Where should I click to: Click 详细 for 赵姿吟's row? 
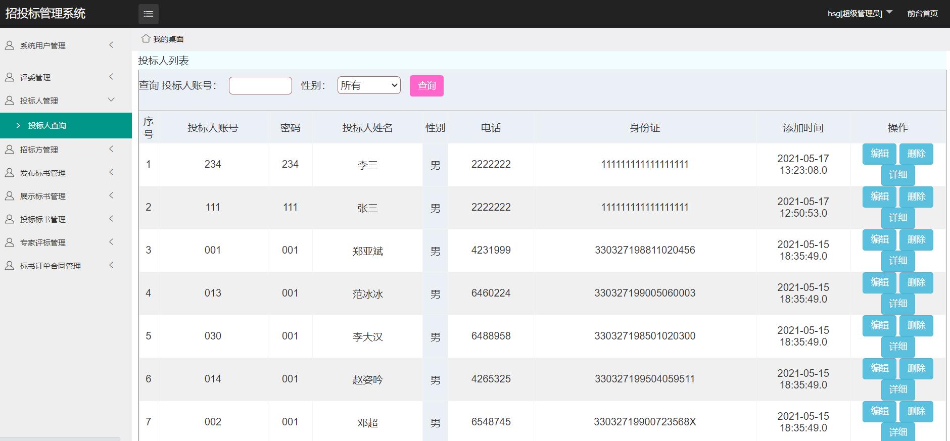point(898,389)
